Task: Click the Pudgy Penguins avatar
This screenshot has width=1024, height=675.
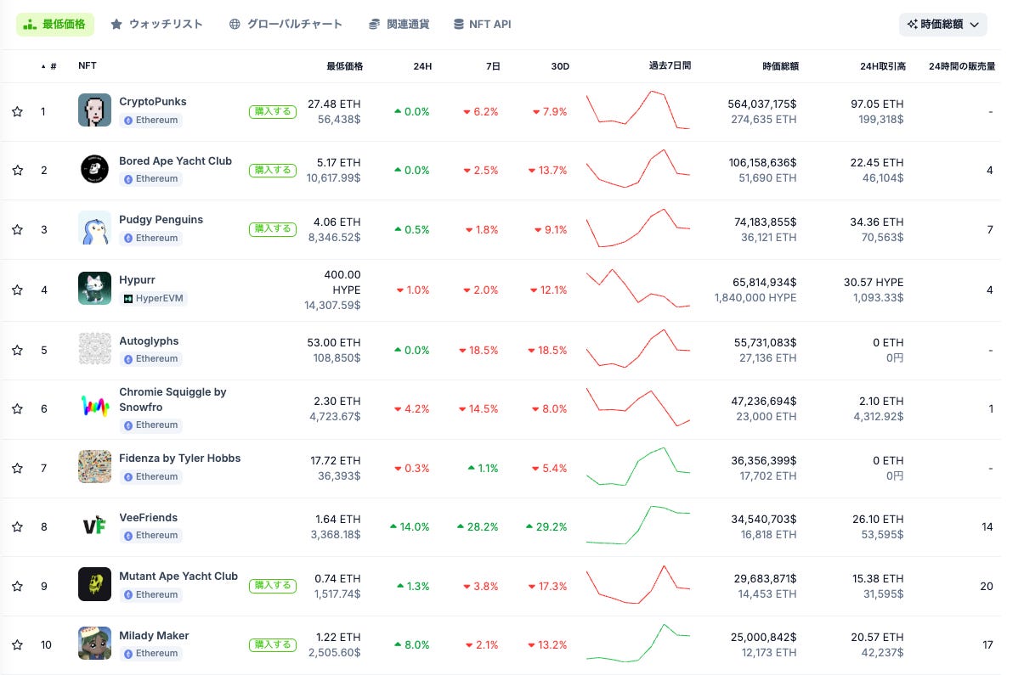Action: [x=94, y=228]
